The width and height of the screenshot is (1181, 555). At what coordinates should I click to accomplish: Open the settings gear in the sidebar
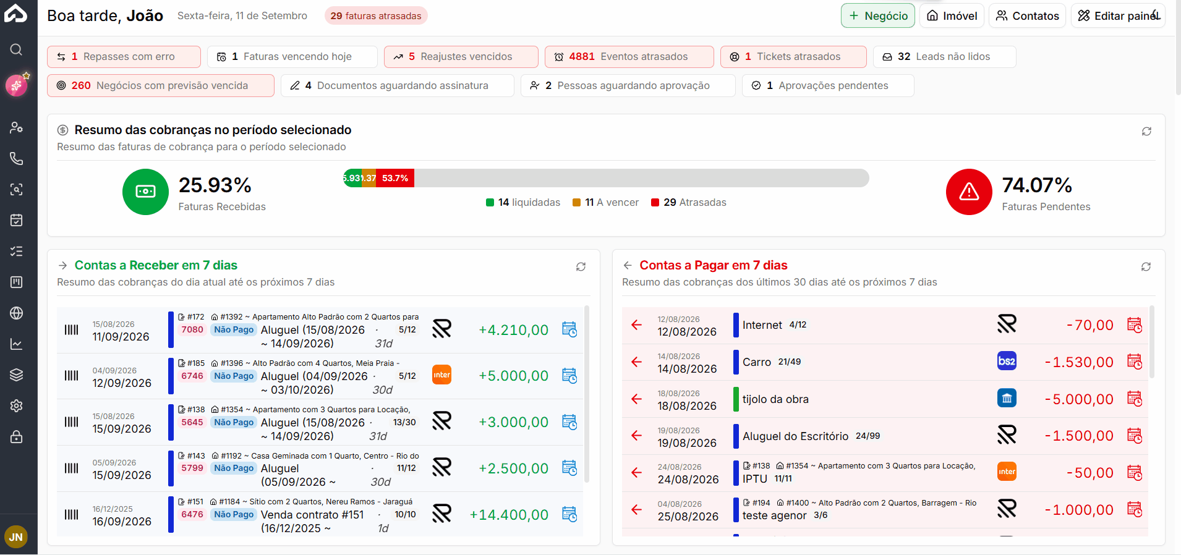pyautogui.click(x=17, y=405)
